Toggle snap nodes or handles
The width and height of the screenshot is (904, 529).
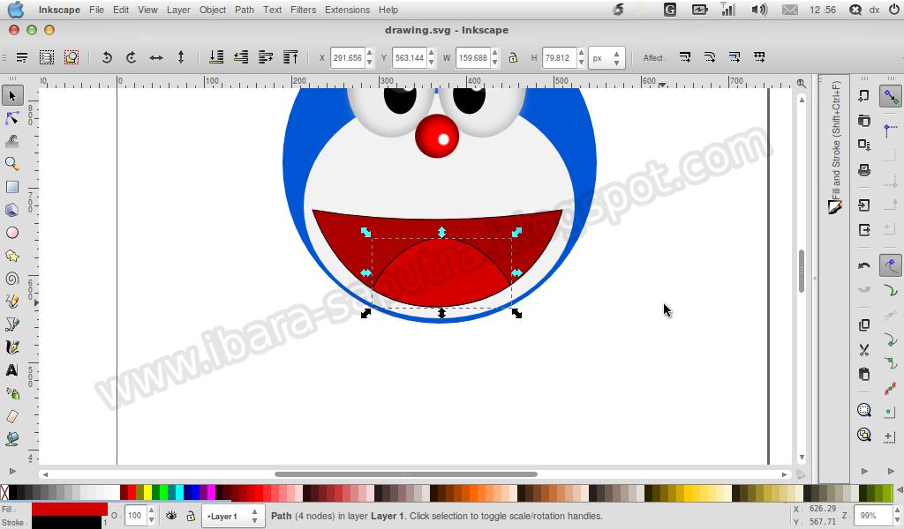point(891,265)
